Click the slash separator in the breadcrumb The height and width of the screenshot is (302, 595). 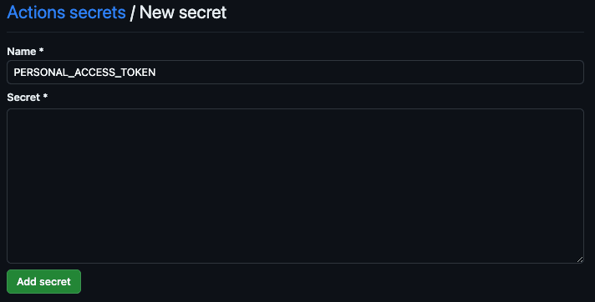click(132, 13)
